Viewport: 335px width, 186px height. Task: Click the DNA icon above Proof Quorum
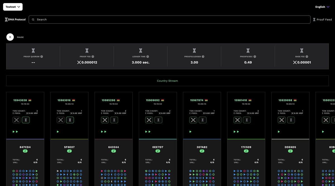33,51
